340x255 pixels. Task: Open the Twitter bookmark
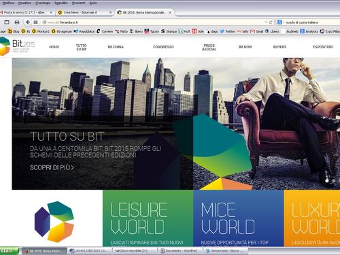click(x=227, y=31)
